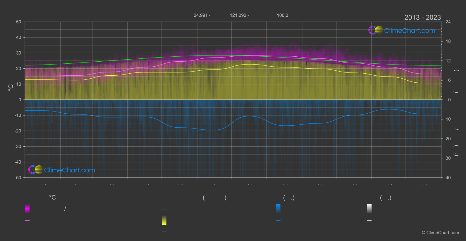Image resolution: width=466 pixels, height=241 pixels.
Task: Click the ClimeChart.com logo icon top right
Action: 376,30
